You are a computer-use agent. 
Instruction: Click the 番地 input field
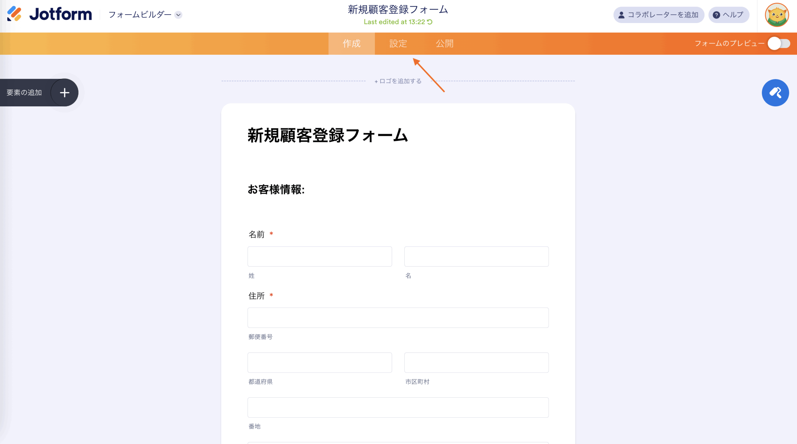398,407
